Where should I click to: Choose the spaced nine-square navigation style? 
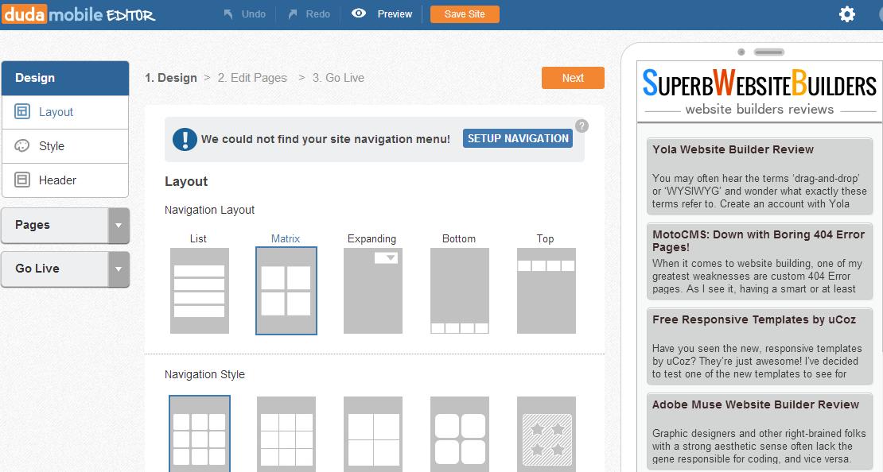(200, 435)
